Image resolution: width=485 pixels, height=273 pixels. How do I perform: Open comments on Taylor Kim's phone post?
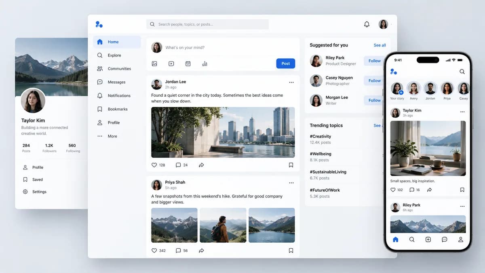[412, 190]
